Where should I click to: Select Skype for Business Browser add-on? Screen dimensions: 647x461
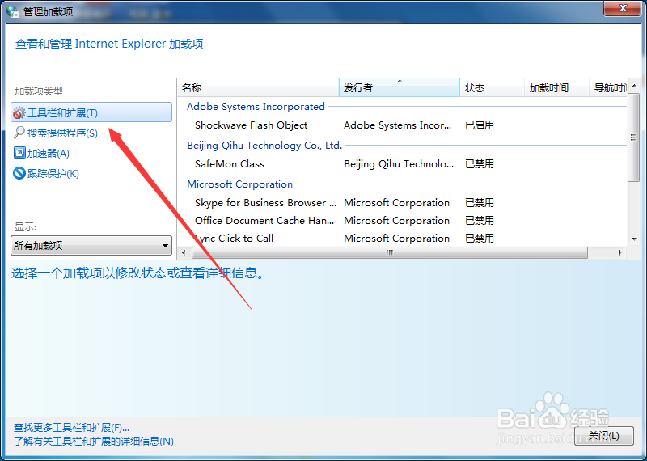coord(402,203)
